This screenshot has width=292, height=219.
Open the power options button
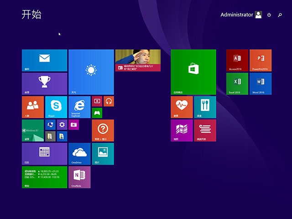[x=269, y=15]
